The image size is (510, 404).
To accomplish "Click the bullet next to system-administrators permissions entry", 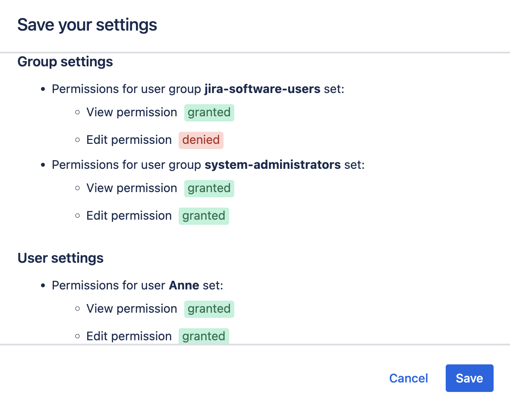I will [42, 165].
